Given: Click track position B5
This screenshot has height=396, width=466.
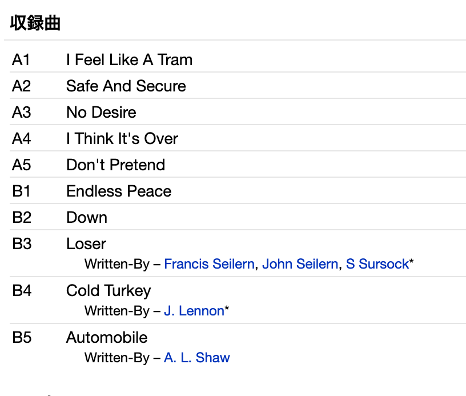Looking at the screenshot, I should click(x=22, y=338).
